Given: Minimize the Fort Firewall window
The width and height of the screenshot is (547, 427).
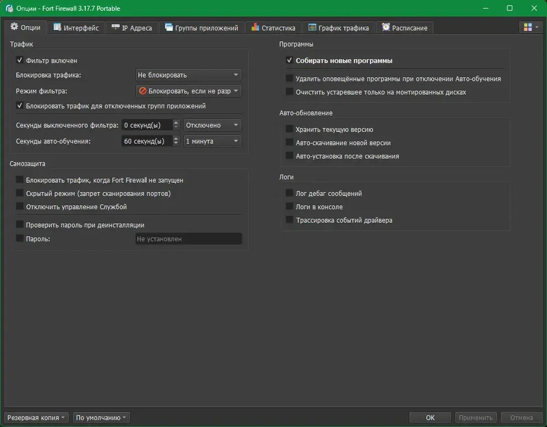Looking at the screenshot, I should (x=485, y=8).
